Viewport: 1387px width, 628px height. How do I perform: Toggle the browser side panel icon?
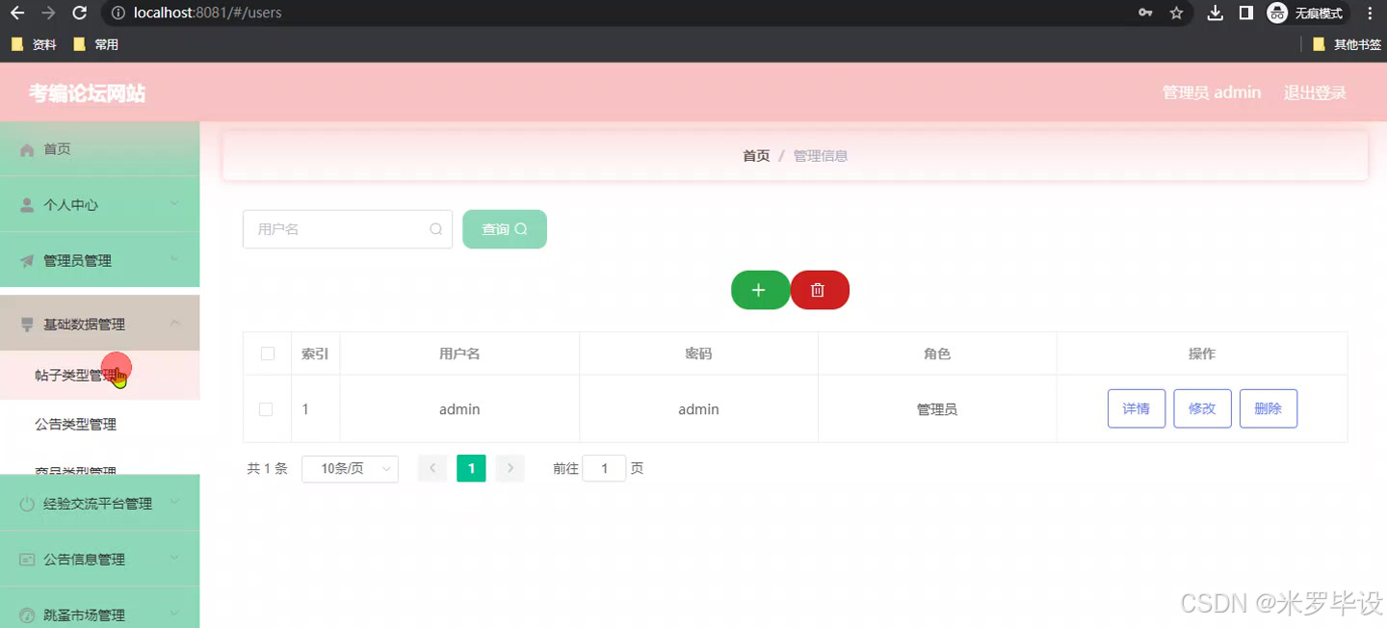pyautogui.click(x=1245, y=13)
